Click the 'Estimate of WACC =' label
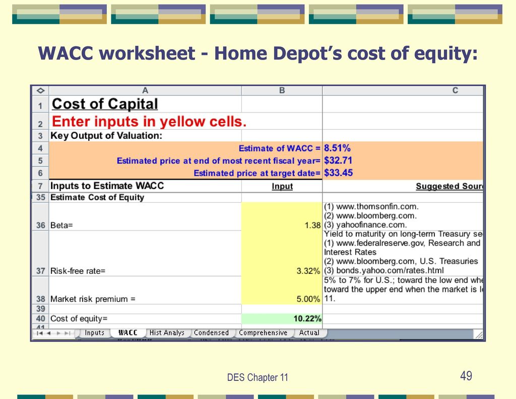Viewport: 516px width, 399px height. click(x=279, y=149)
